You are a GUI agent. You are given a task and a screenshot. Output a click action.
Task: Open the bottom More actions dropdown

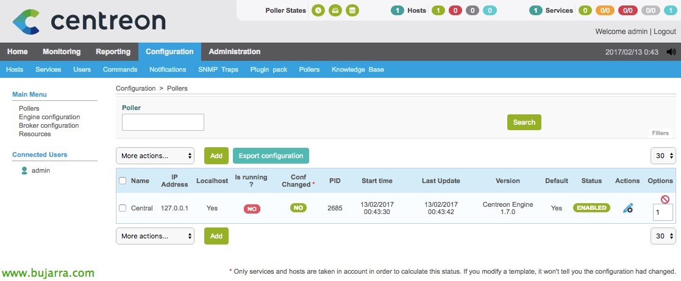(x=155, y=236)
